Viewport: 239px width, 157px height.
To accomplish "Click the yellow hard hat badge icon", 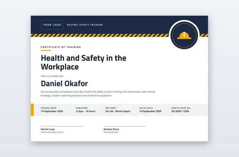I will [x=184, y=36].
